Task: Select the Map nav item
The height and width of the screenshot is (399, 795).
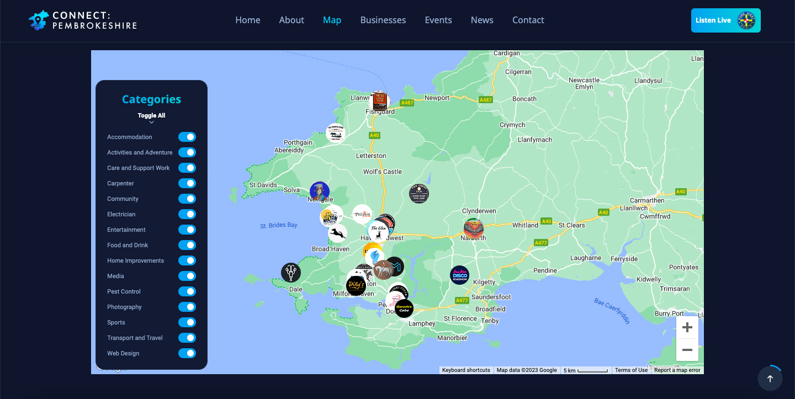Action: pyautogui.click(x=332, y=20)
